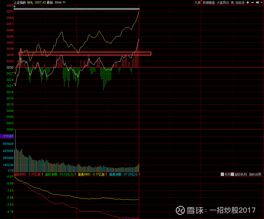Add index via 加自选 button

tap(240, 3)
